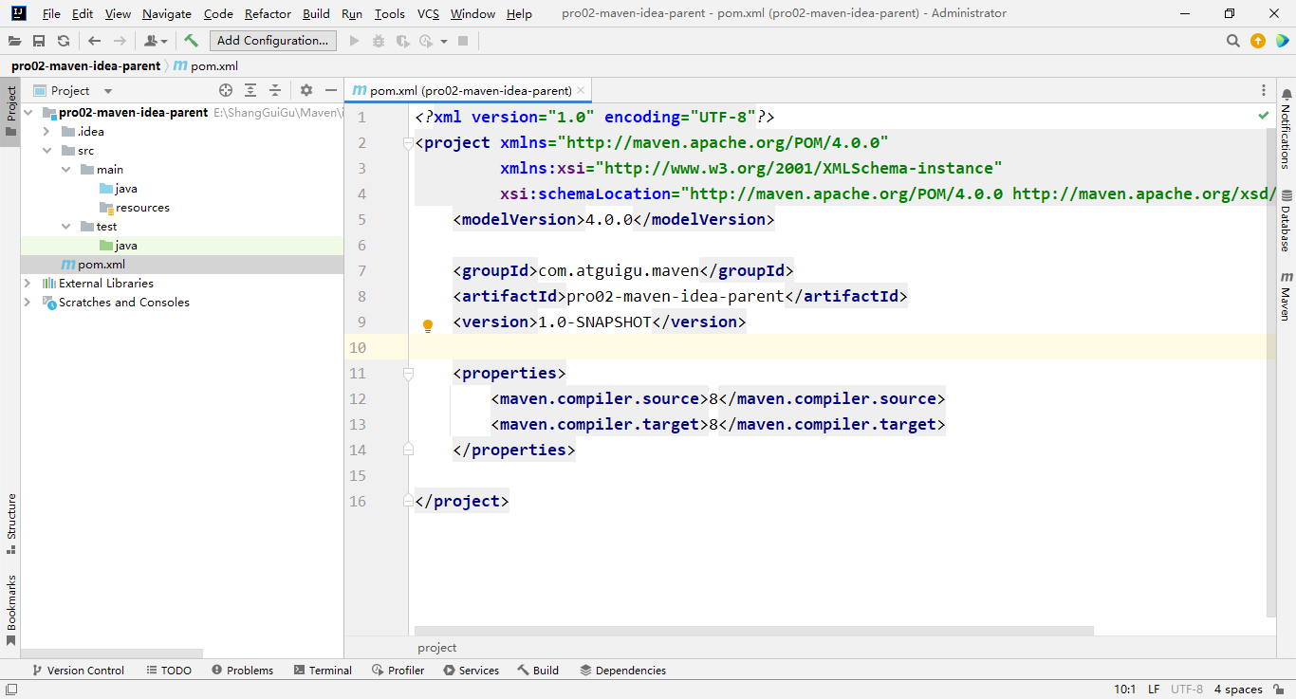
Task: Click the Save All toolbar icon
Action: pos(39,41)
